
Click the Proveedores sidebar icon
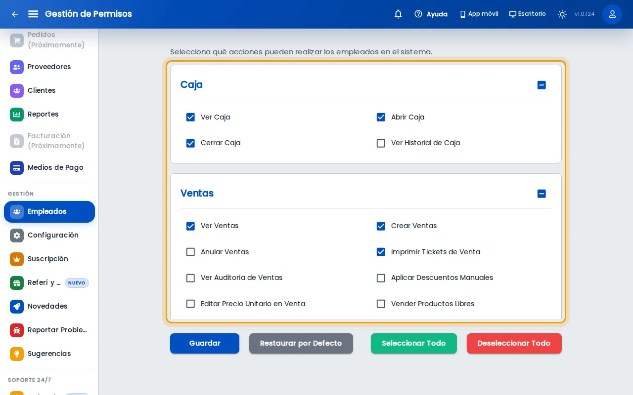click(17, 67)
